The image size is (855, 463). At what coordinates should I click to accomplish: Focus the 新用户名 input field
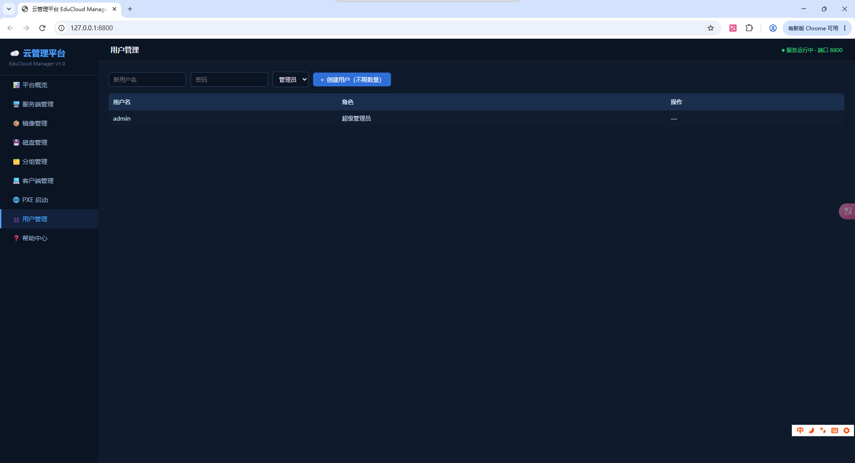(x=147, y=80)
